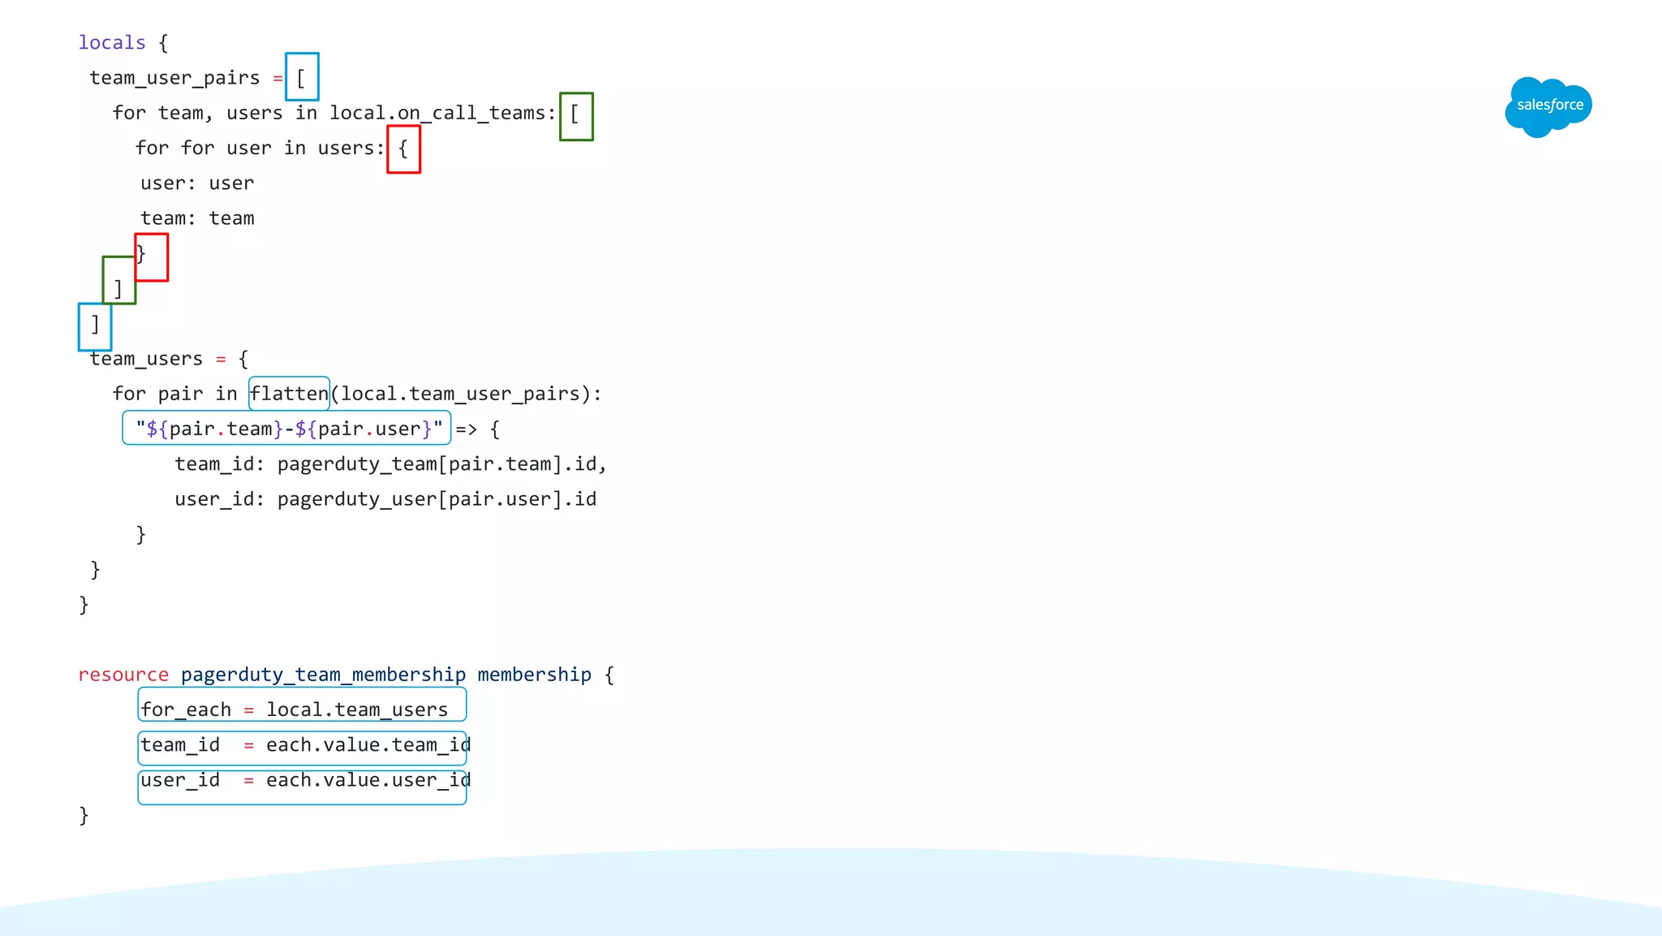Click the 'locals {' line
Viewport: 1662px width, 936px height.
[123, 43]
